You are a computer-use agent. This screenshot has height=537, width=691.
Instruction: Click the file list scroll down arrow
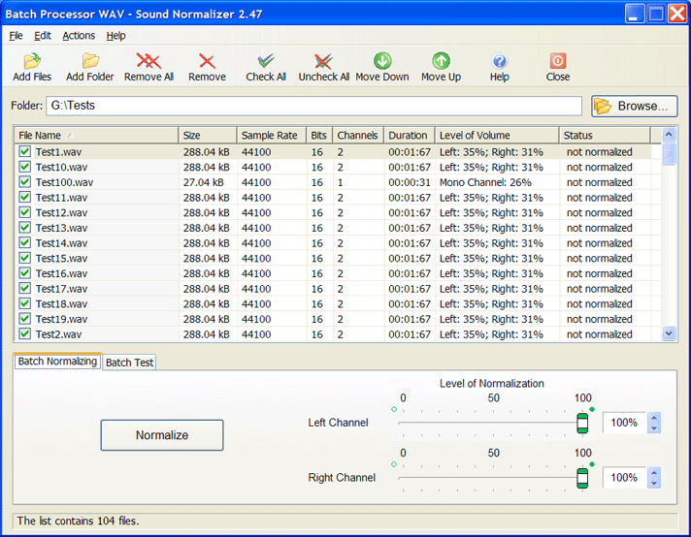(x=669, y=333)
